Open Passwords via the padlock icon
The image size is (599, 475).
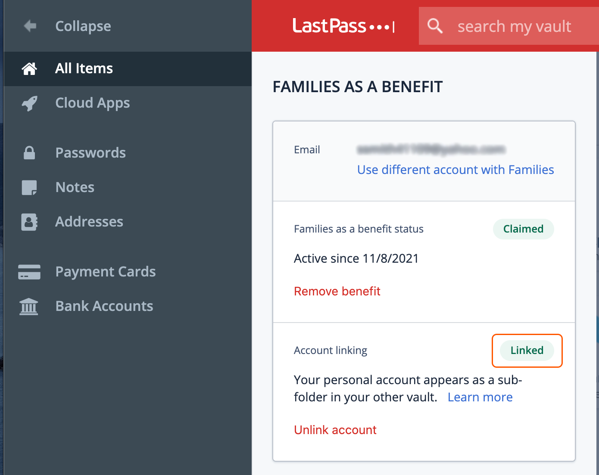[29, 153]
